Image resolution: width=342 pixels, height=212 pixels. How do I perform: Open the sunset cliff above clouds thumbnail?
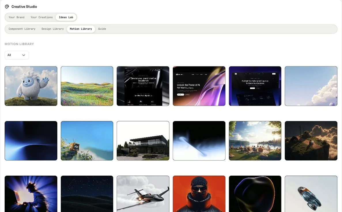click(x=311, y=141)
